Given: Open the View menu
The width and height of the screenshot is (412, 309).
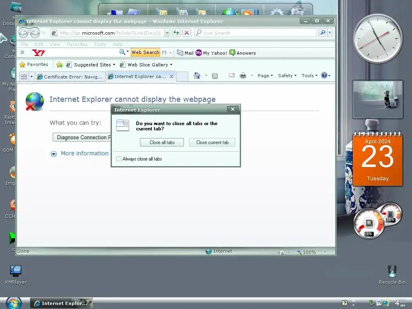Looking at the screenshot, I should (55, 44).
